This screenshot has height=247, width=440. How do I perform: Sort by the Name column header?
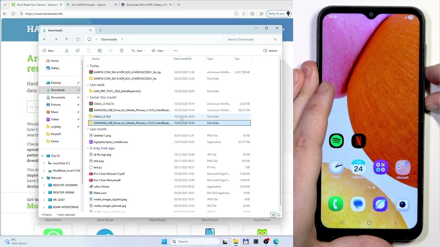pyautogui.click(x=96, y=59)
